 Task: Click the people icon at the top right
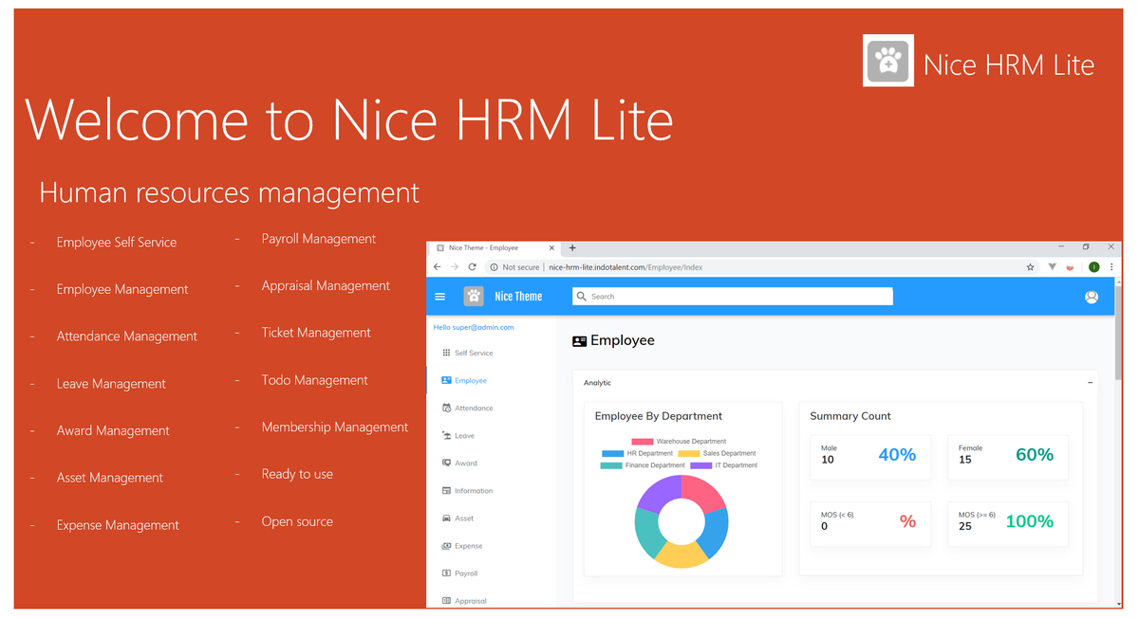pos(1092,296)
